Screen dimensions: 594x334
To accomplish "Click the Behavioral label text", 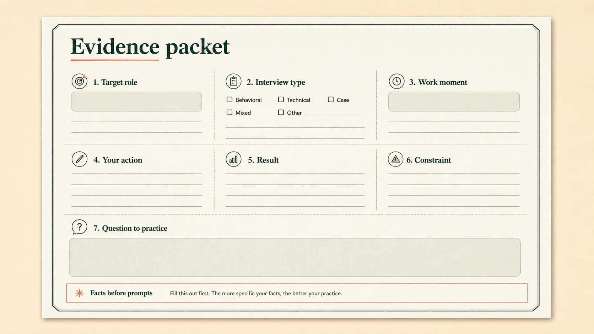I will tap(249, 100).
